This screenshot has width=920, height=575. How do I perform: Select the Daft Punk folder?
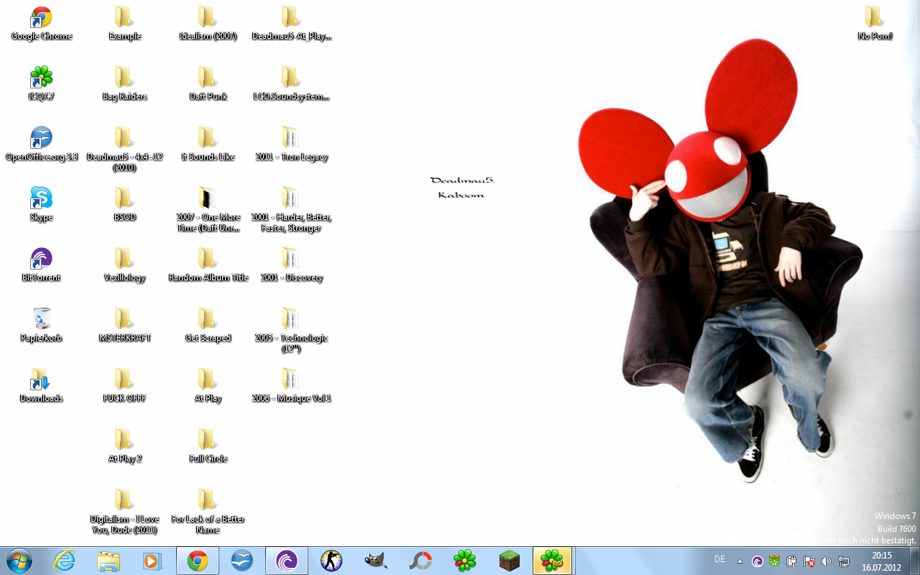point(208,83)
